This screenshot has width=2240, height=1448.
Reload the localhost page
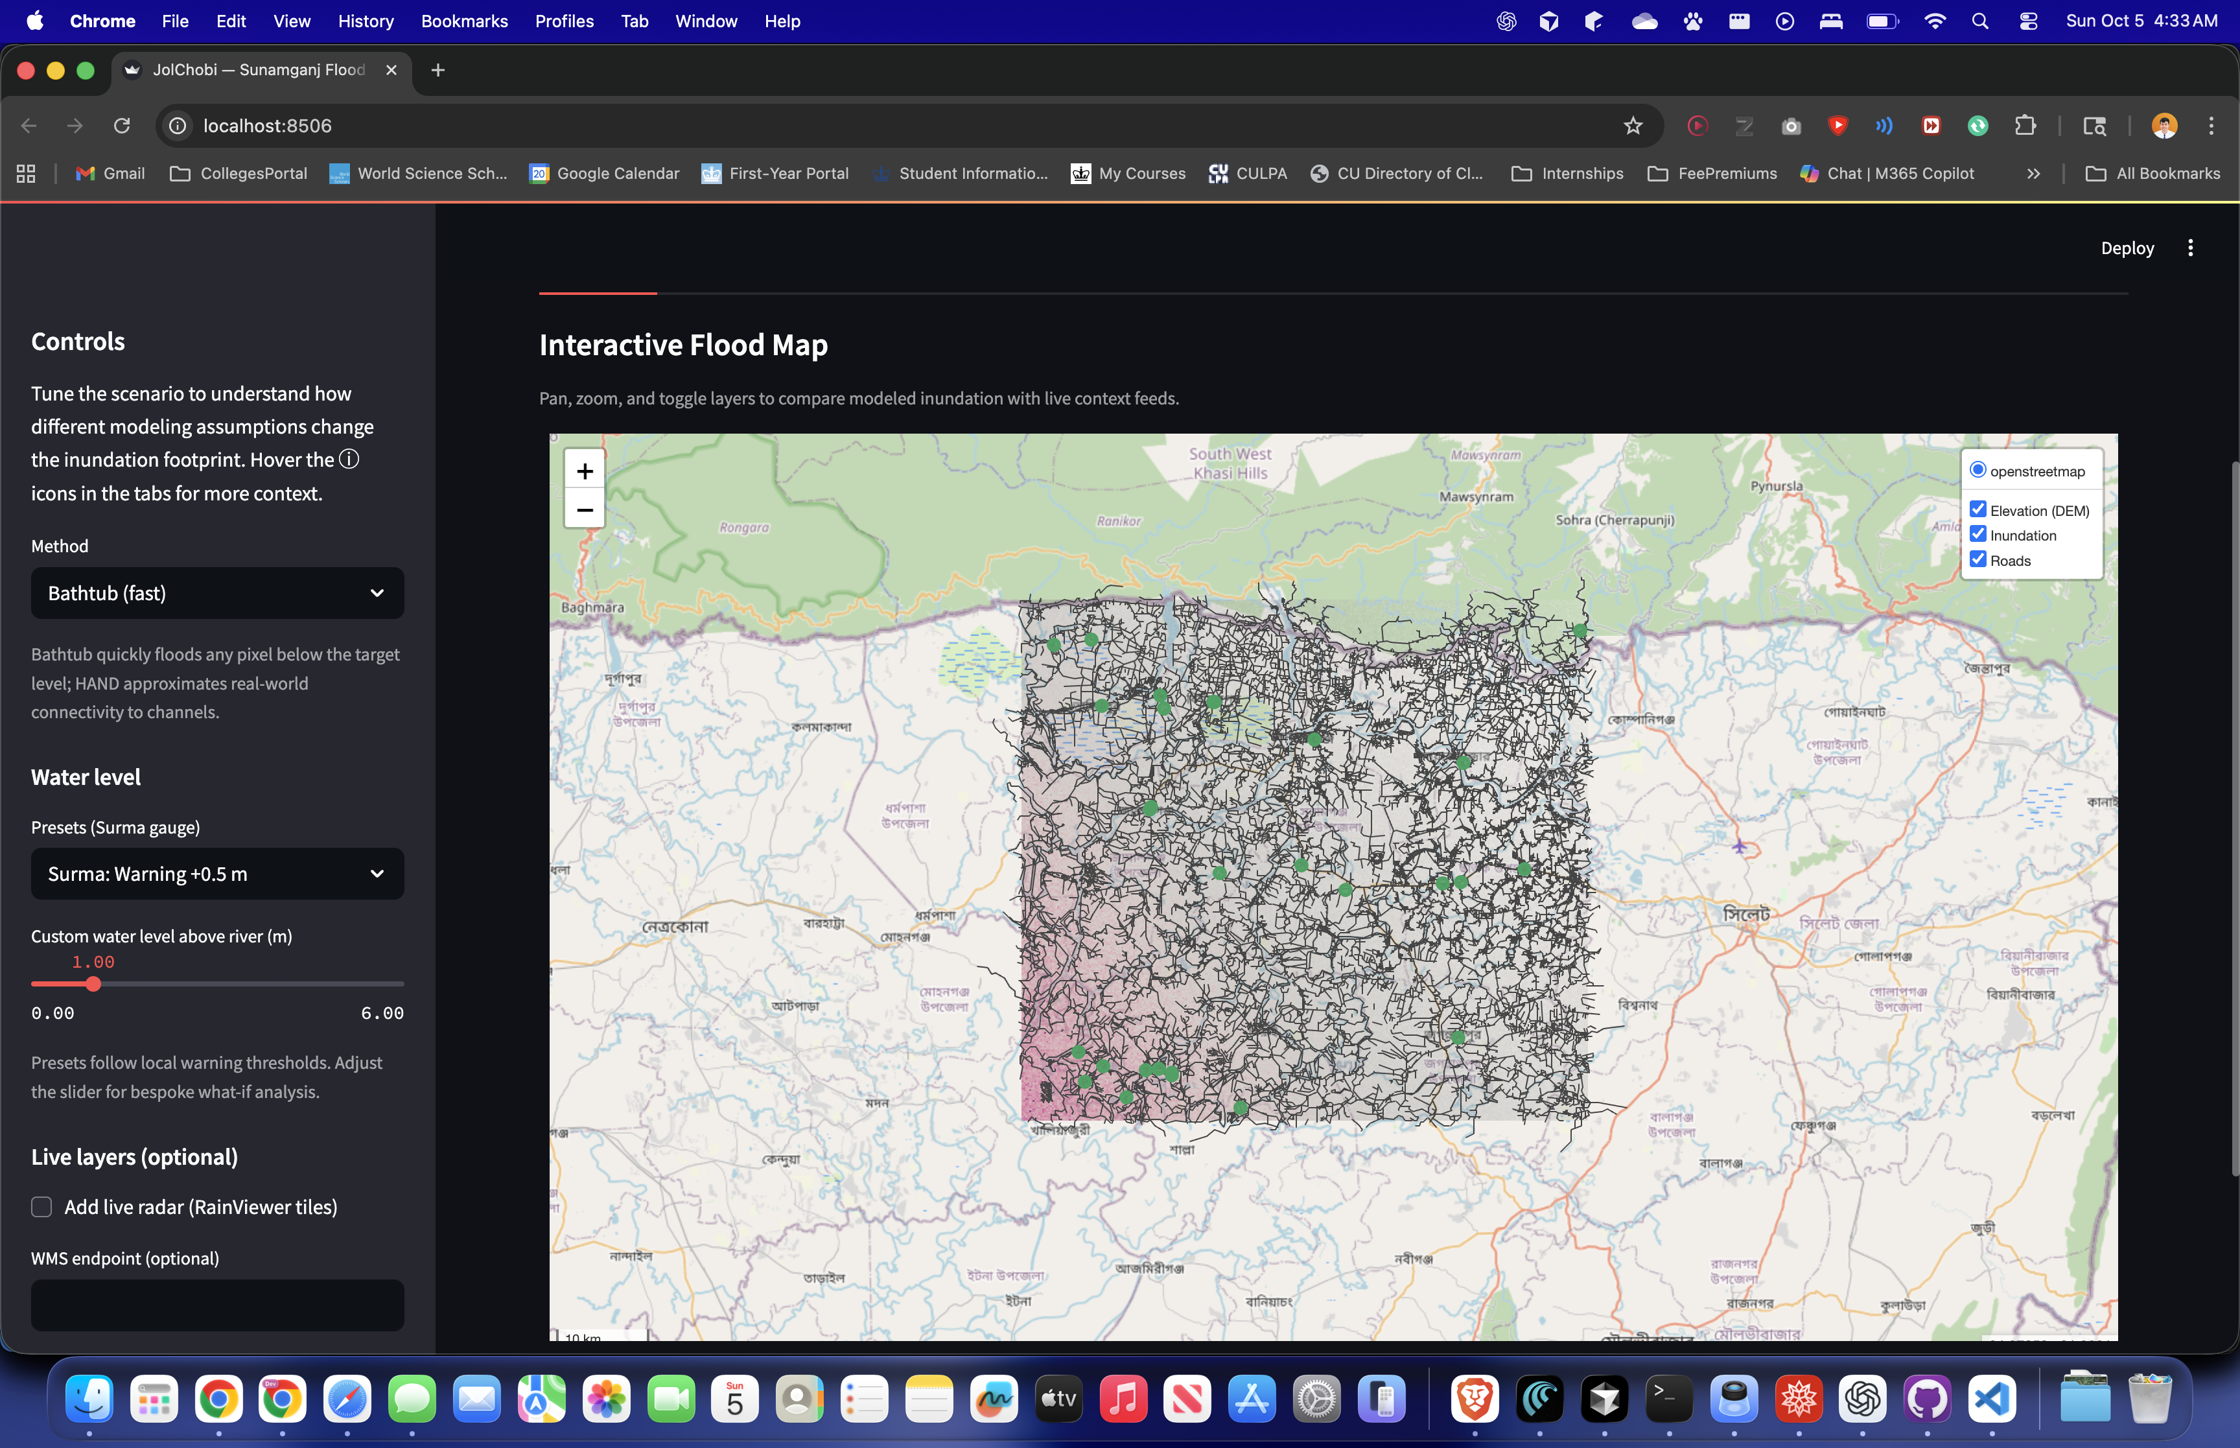pyautogui.click(x=121, y=126)
